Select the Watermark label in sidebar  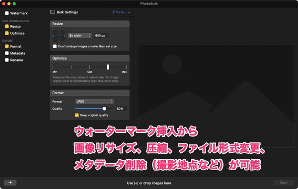point(19,13)
